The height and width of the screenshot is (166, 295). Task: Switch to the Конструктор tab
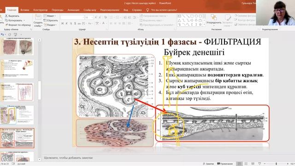tap(41, 10)
